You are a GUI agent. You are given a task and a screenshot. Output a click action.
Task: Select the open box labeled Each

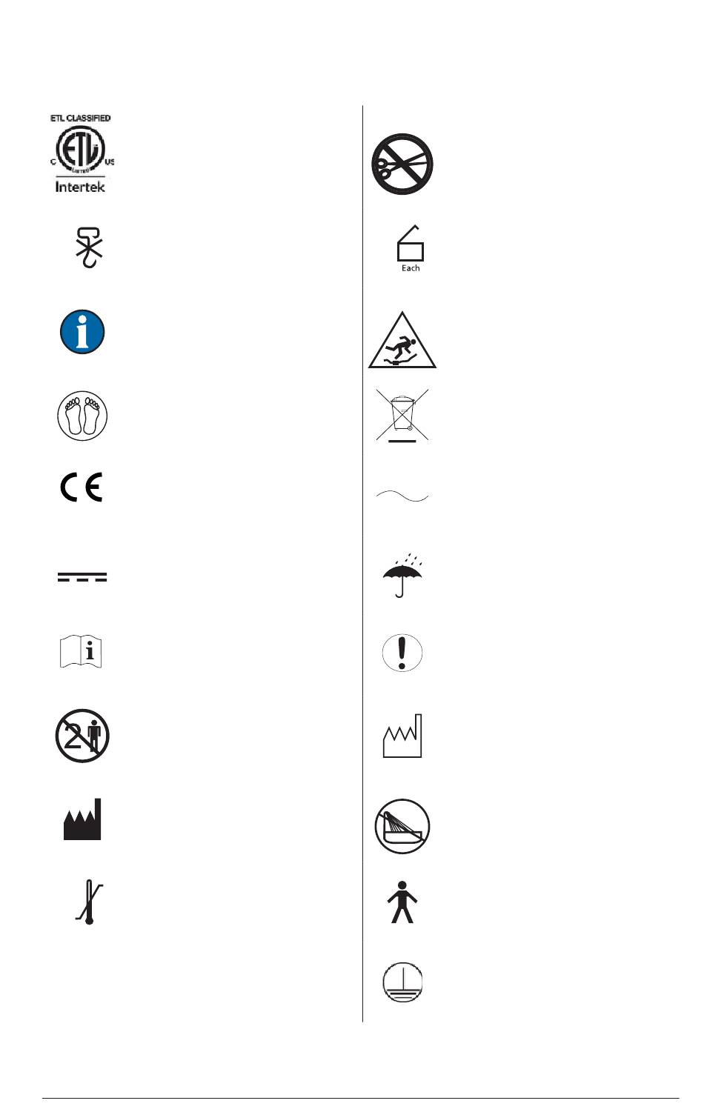pos(411,248)
